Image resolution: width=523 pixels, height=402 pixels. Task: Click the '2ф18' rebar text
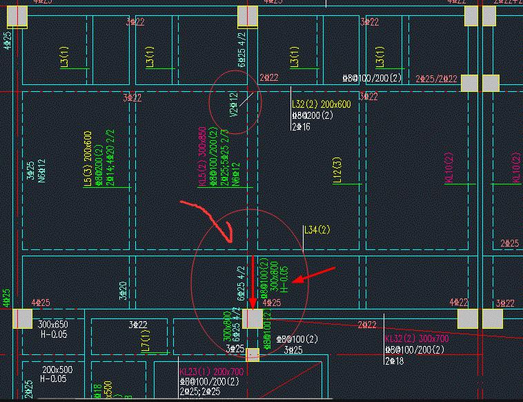coord(394,361)
